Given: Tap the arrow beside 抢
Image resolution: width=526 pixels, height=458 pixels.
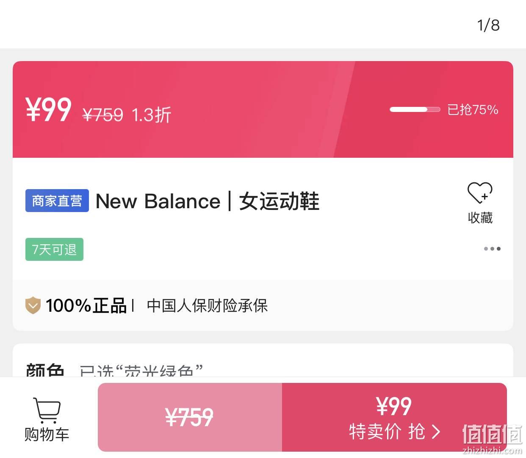Looking at the screenshot, I should [x=436, y=432].
